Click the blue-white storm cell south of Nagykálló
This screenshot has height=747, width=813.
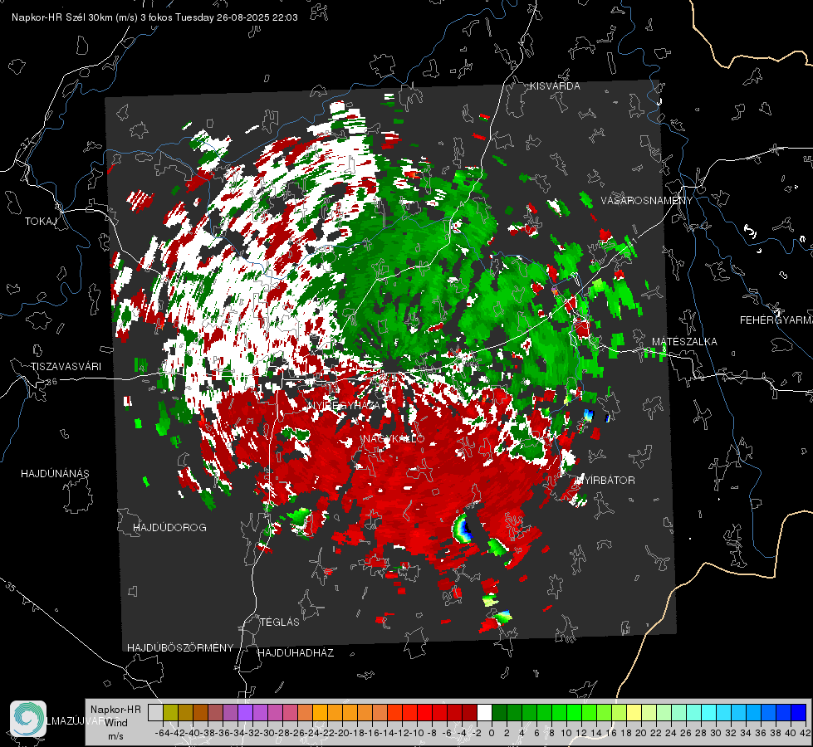pyautogui.click(x=463, y=529)
